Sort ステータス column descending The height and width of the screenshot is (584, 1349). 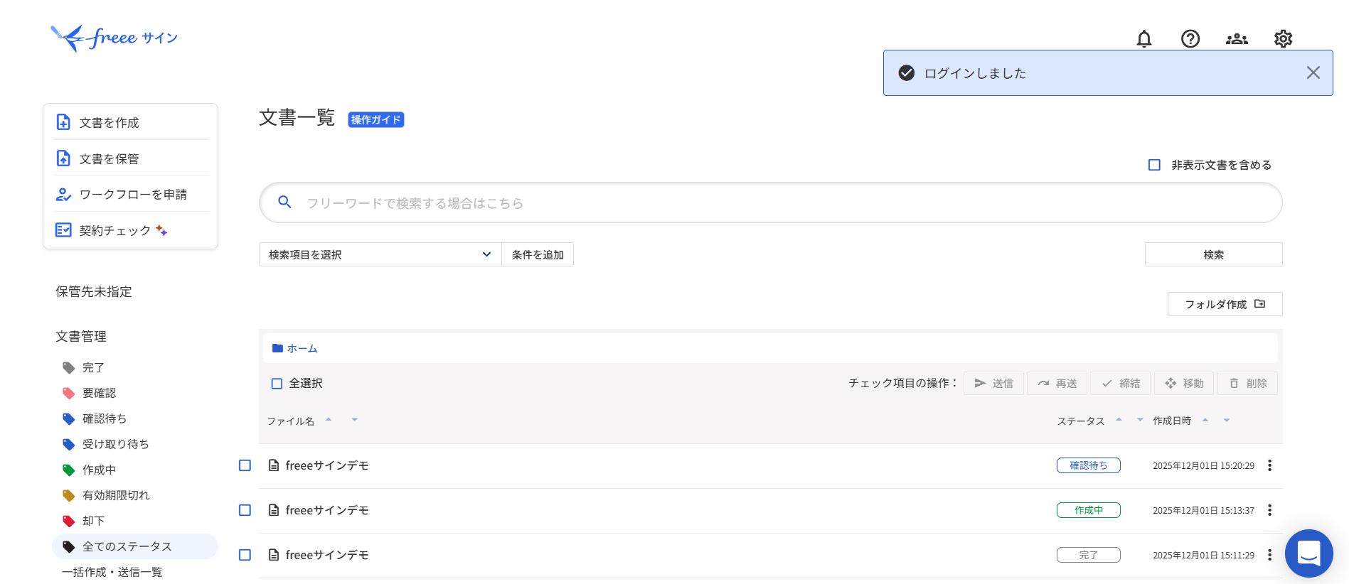(1140, 419)
